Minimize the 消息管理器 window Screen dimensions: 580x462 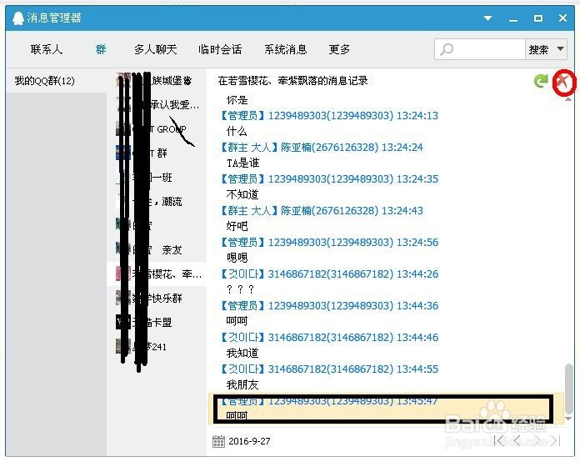pos(513,19)
